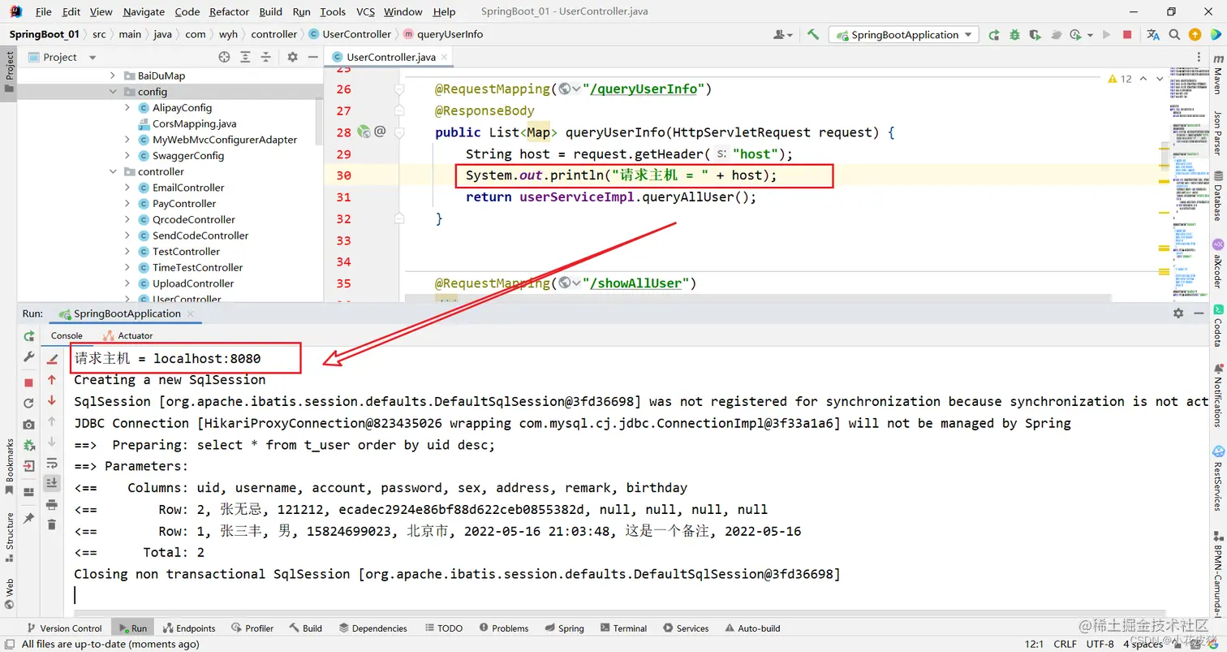1227x652 pixels.
Task: Toggle Pin Tab in Run panel sidebar
Action: (x=29, y=517)
